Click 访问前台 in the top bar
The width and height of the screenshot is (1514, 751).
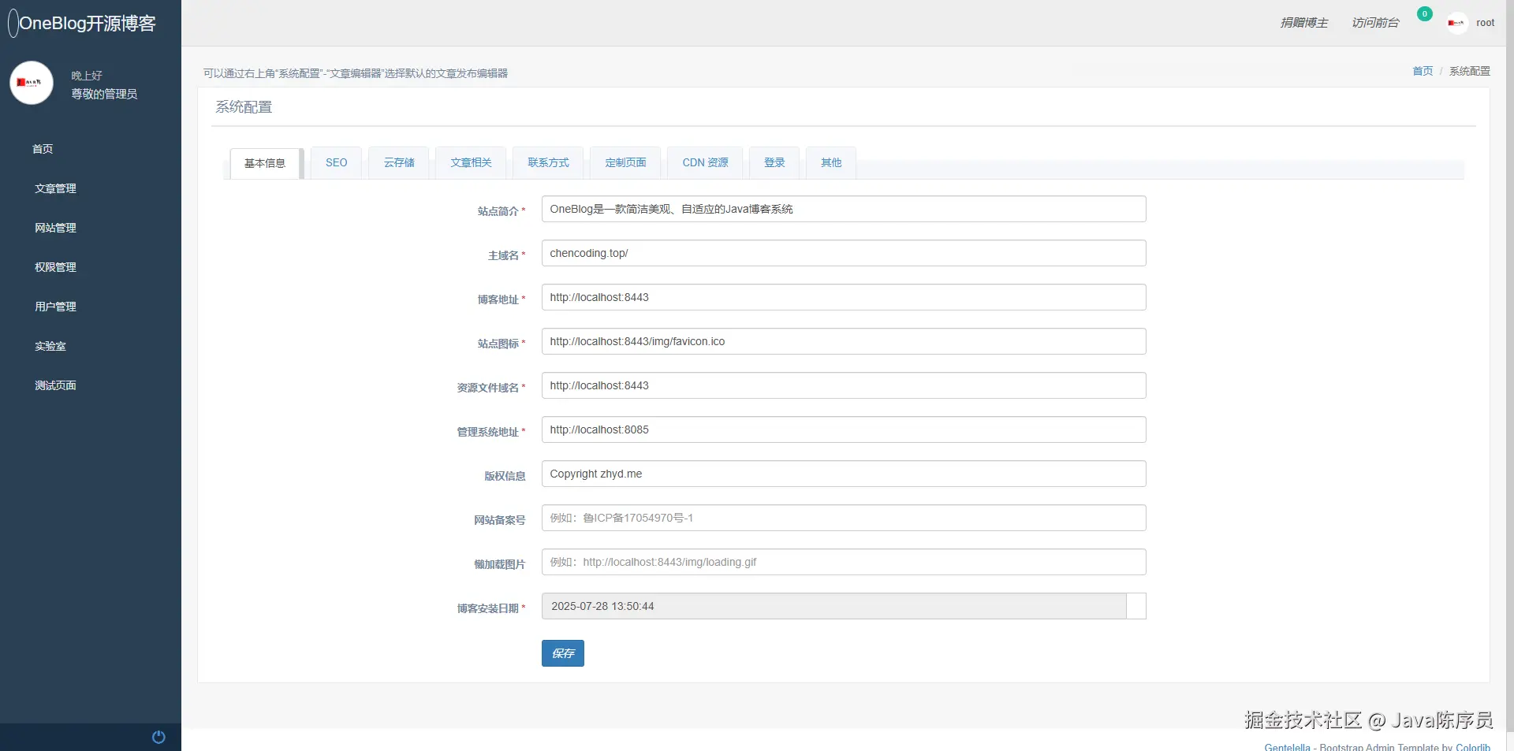(1375, 23)
